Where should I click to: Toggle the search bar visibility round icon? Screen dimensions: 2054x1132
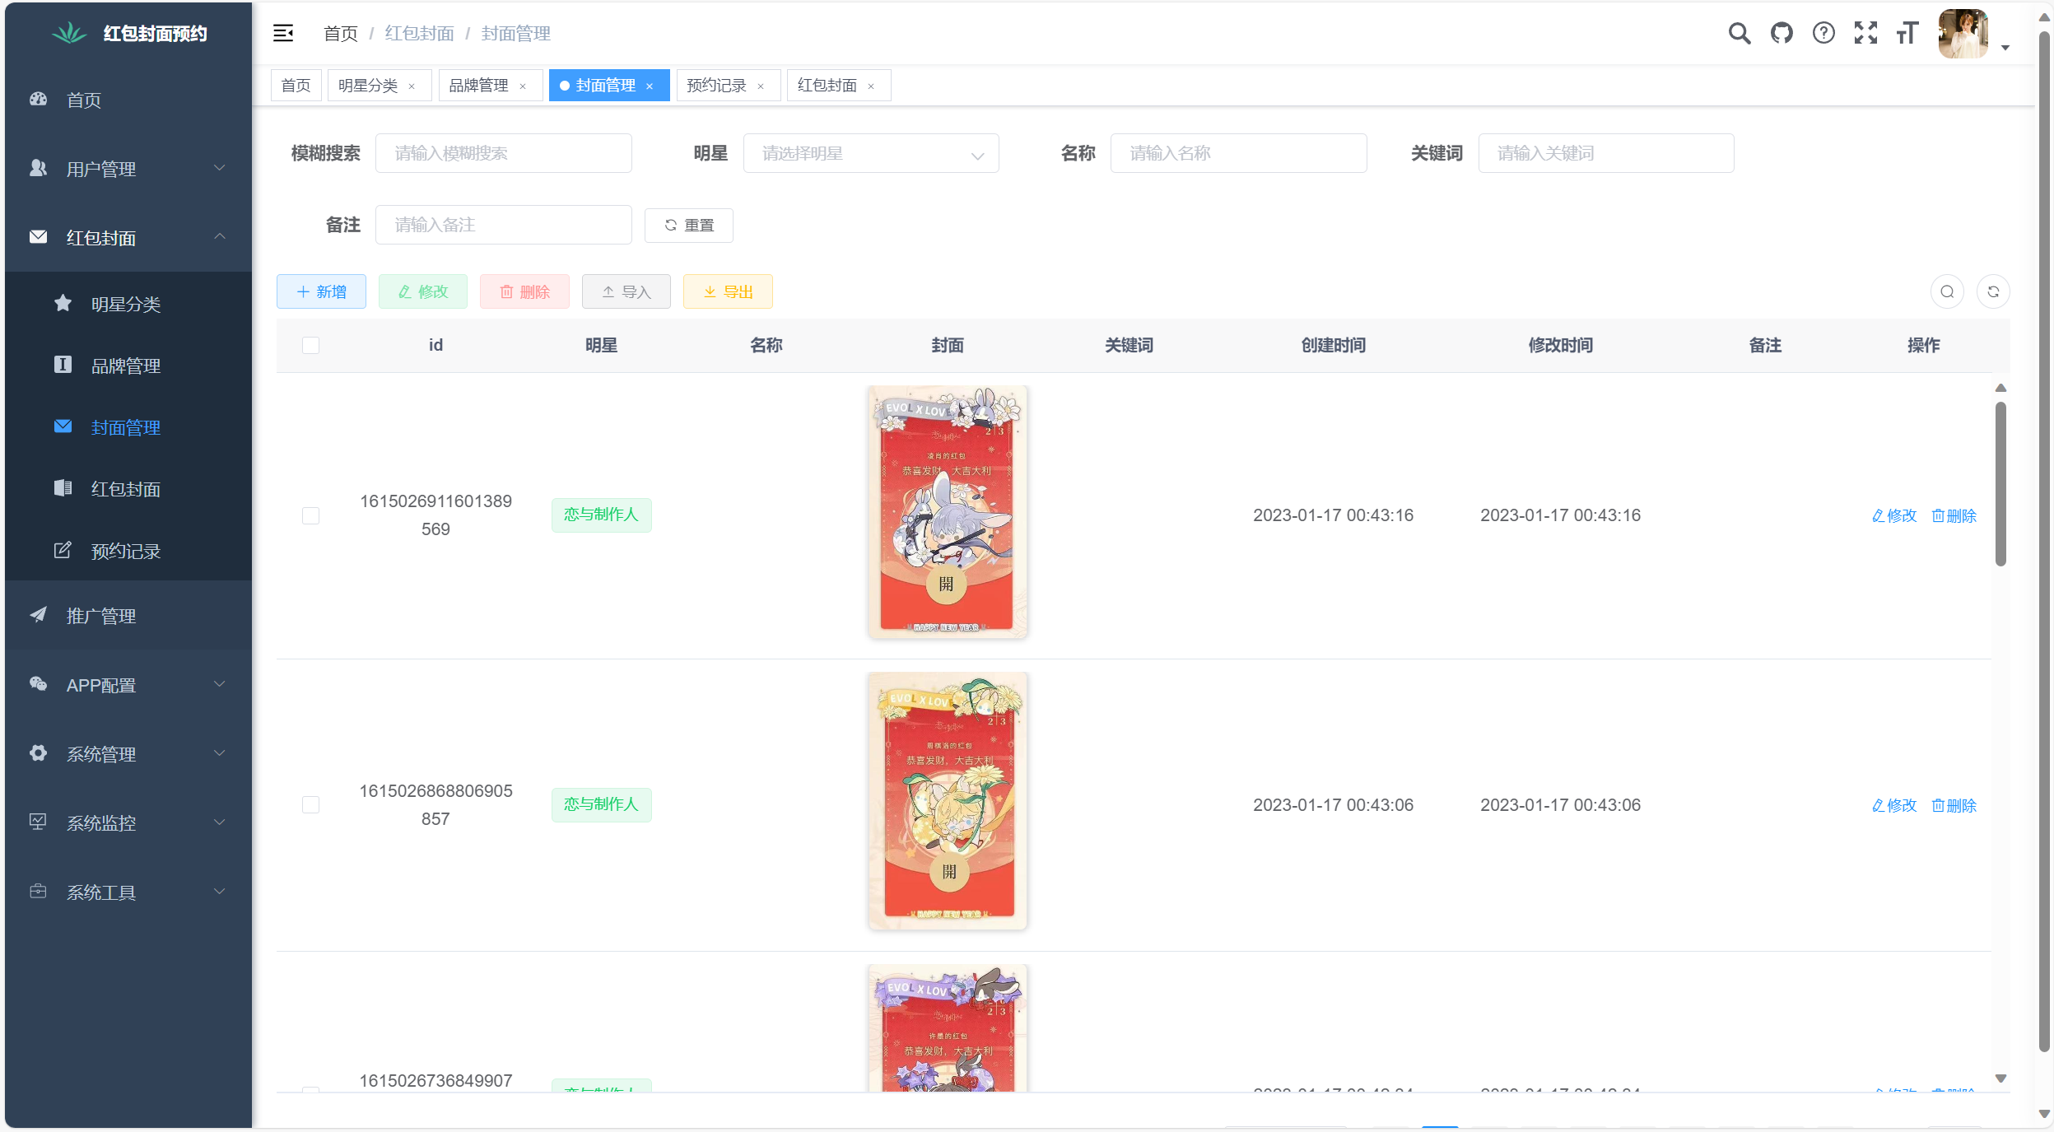1947,291
